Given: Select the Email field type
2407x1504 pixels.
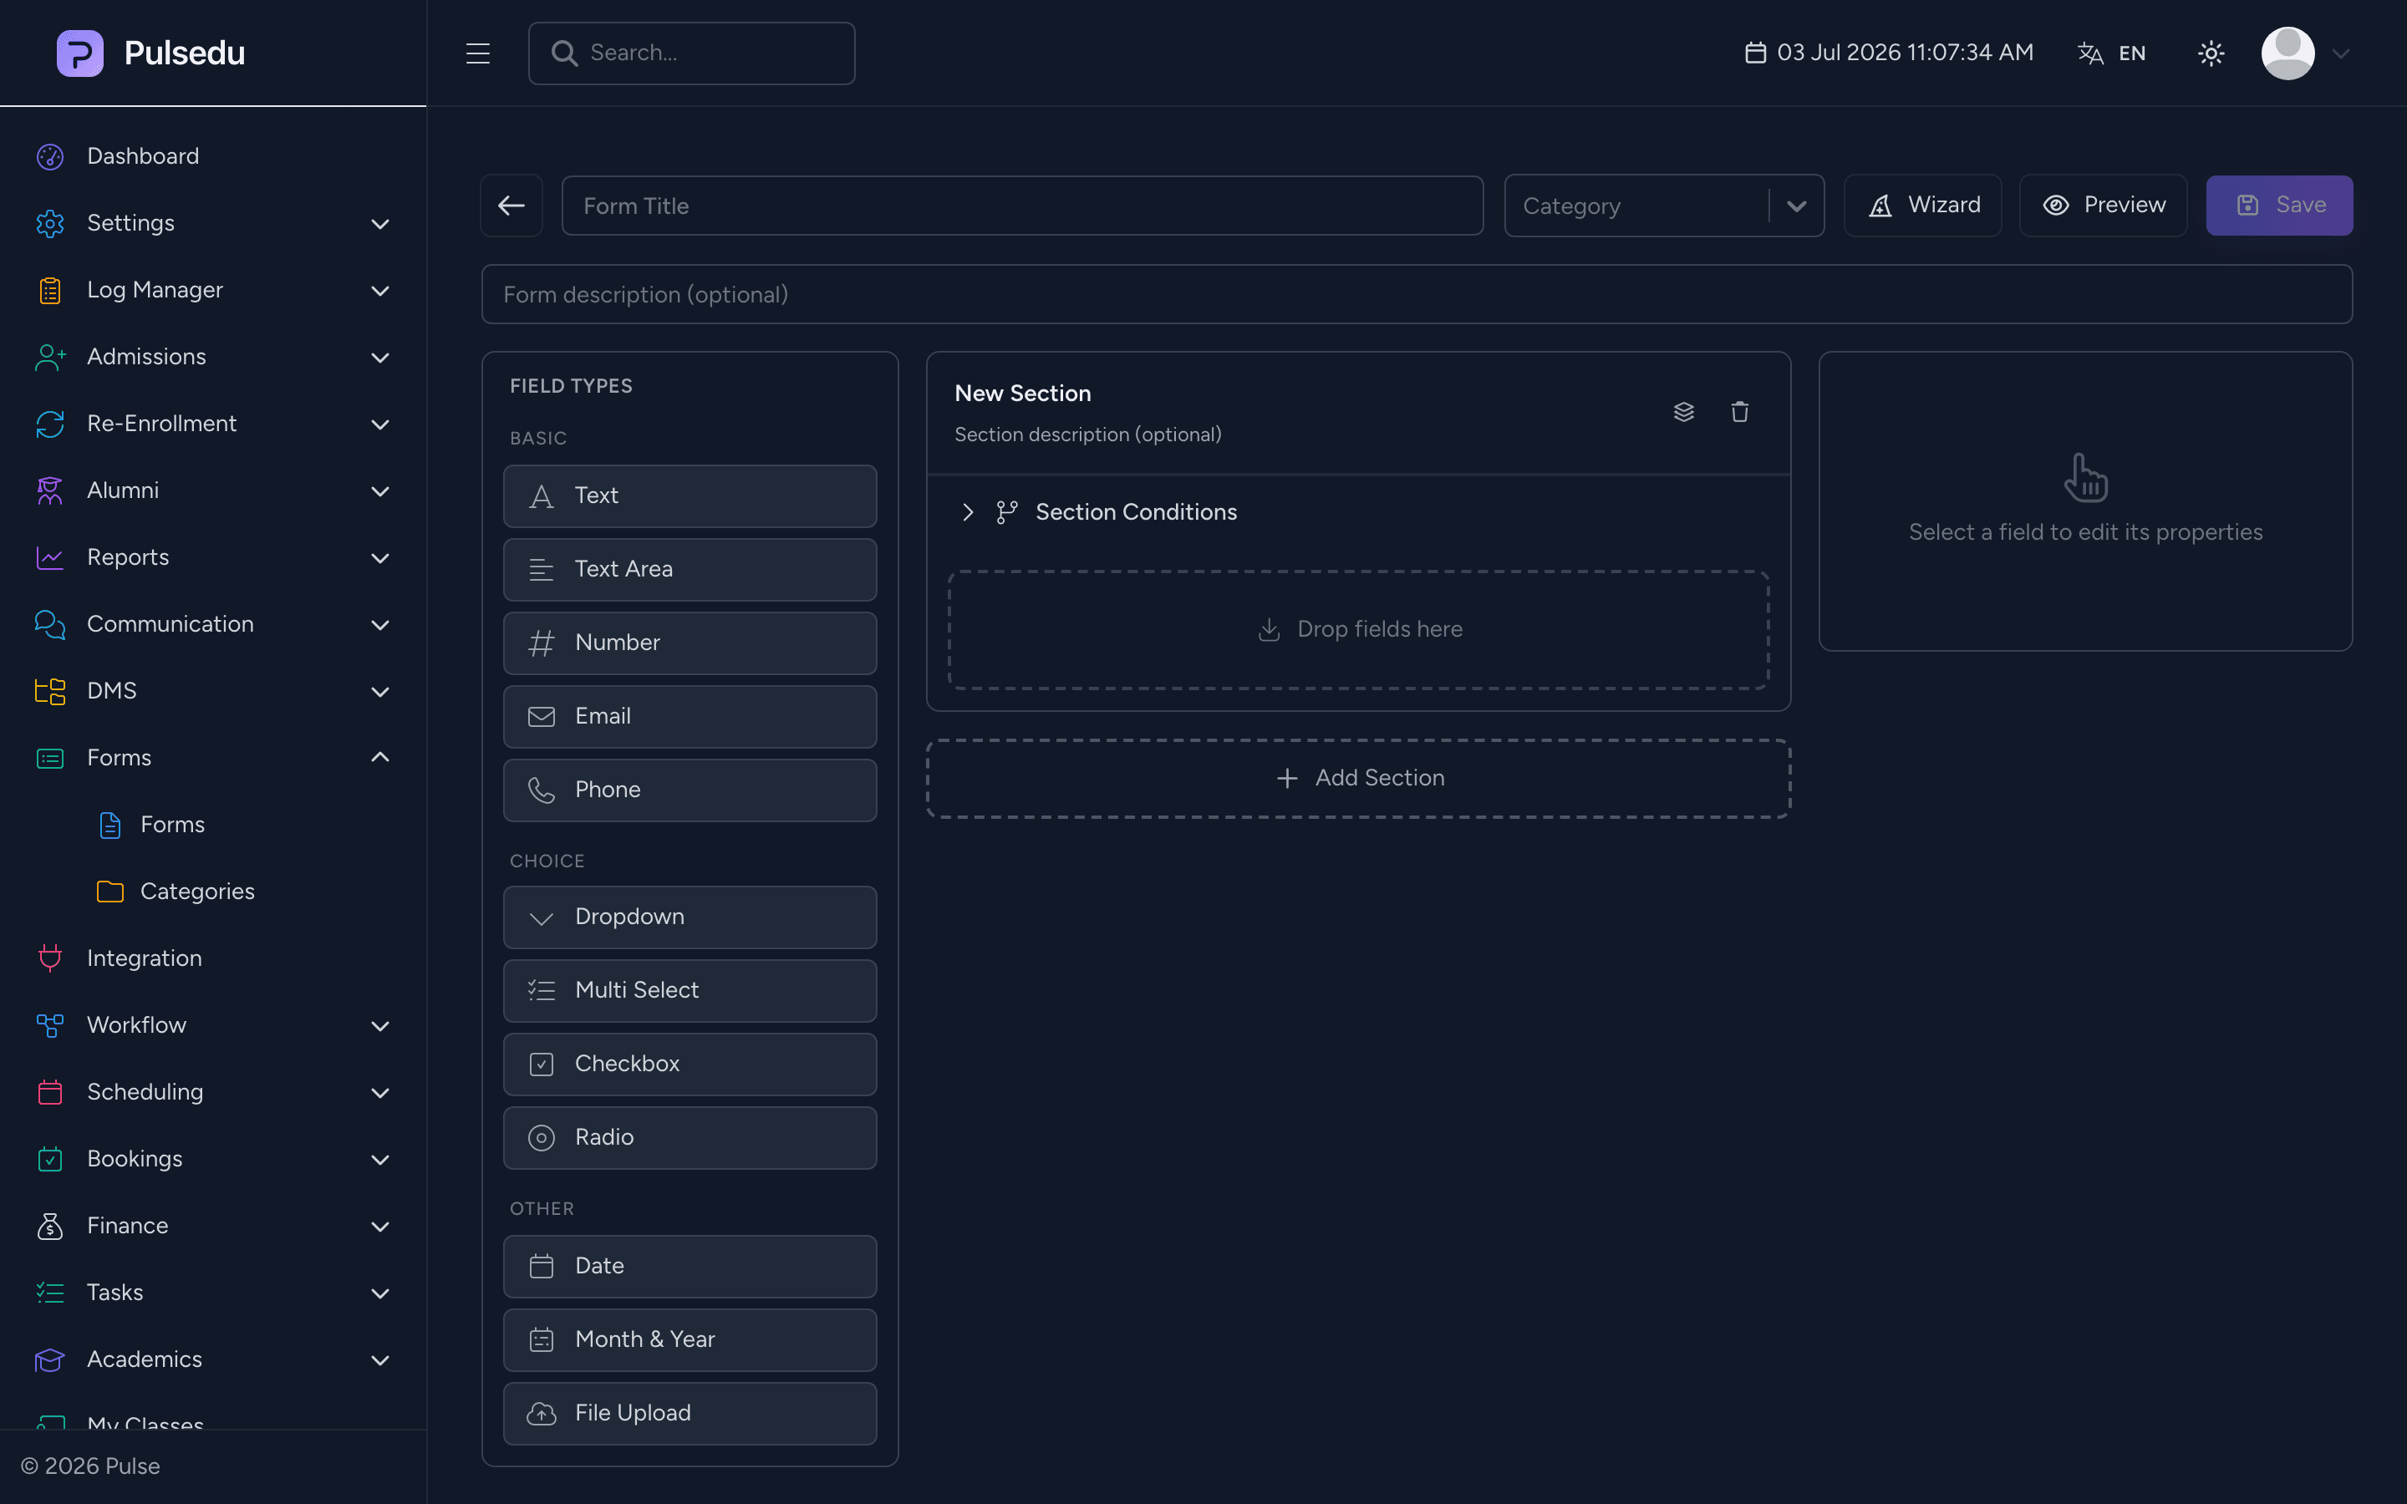Looking at the screenshot, I should point(690,716).
